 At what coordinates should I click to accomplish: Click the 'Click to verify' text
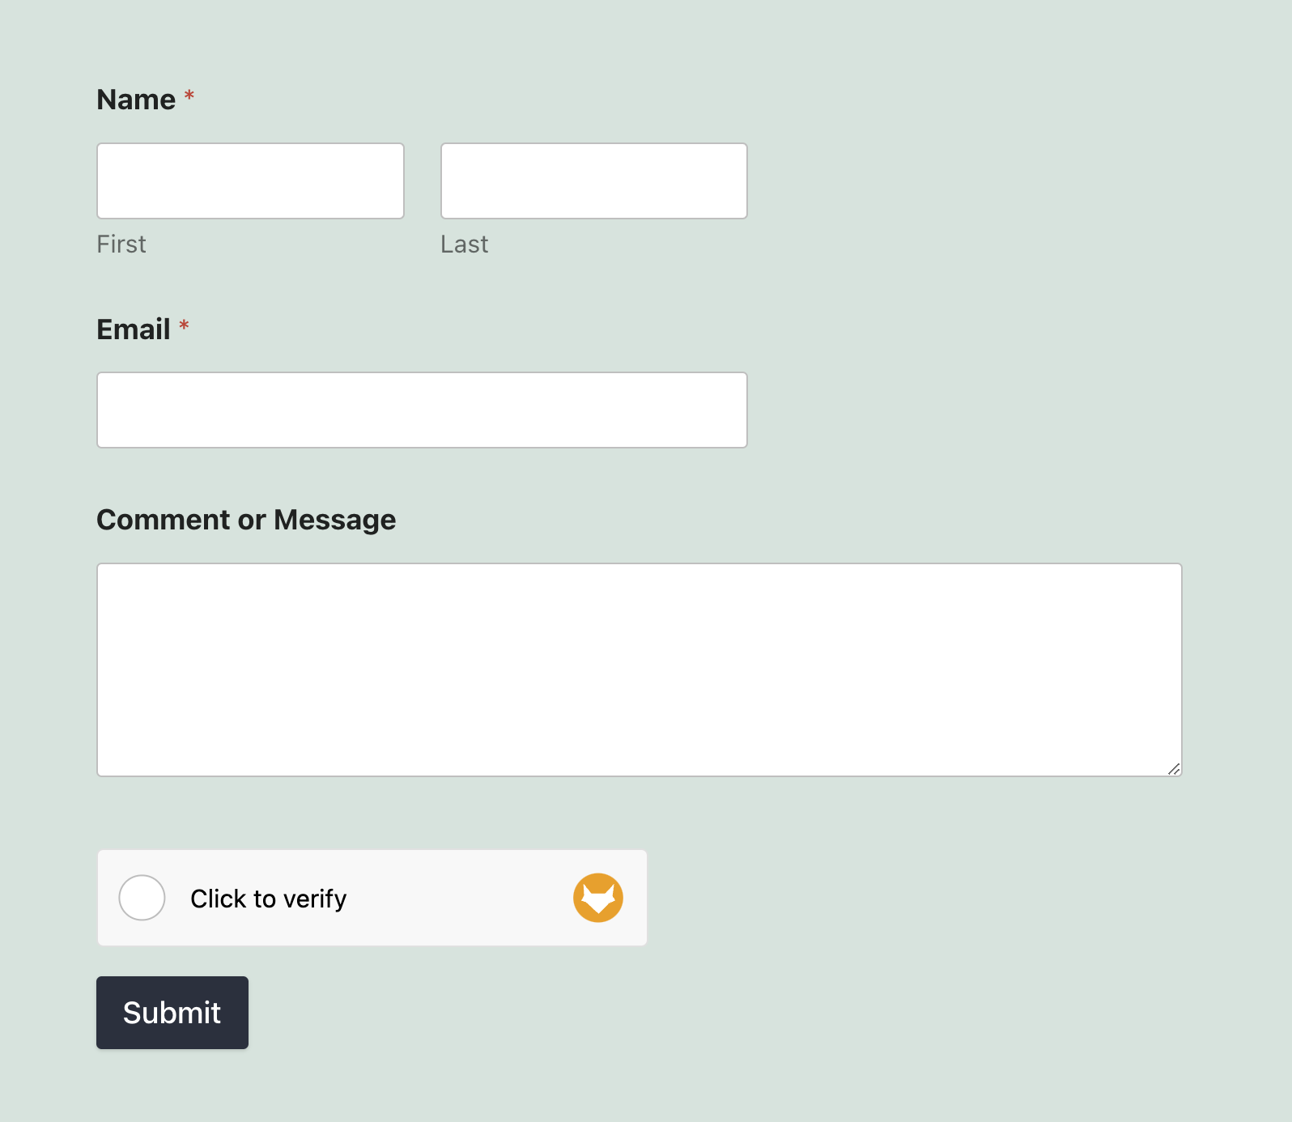coord(268,899)
